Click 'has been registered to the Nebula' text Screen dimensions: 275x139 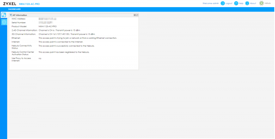click(72, 52)
